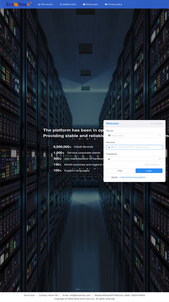The height and width of the screenshot is (302, 169).
Task: Check the Agree checkbox
Action: [108, 177]
